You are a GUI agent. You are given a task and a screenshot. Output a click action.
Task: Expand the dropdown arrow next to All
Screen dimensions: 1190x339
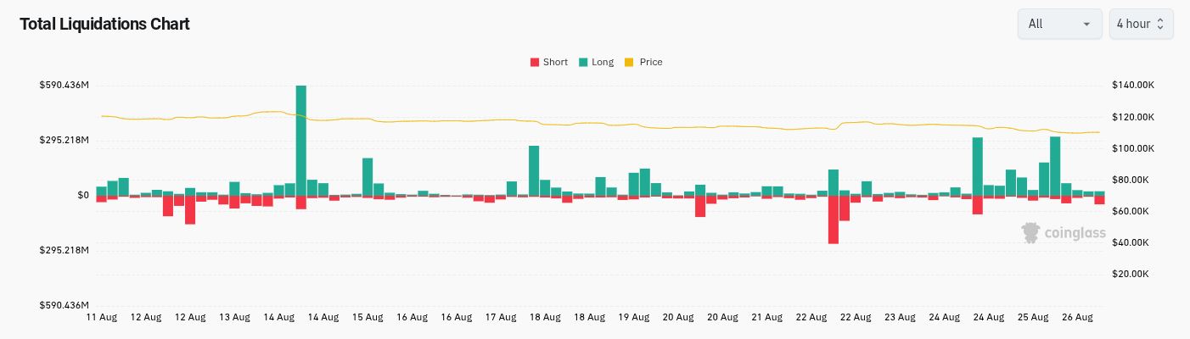(x=1086, y=25)
